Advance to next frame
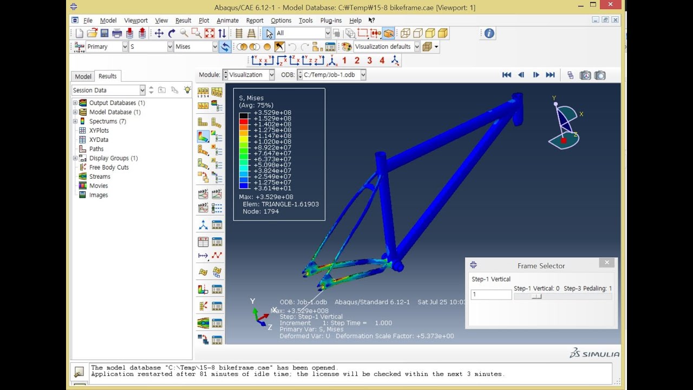Screen dimensions: 693x390 click(x=536, y=75)
